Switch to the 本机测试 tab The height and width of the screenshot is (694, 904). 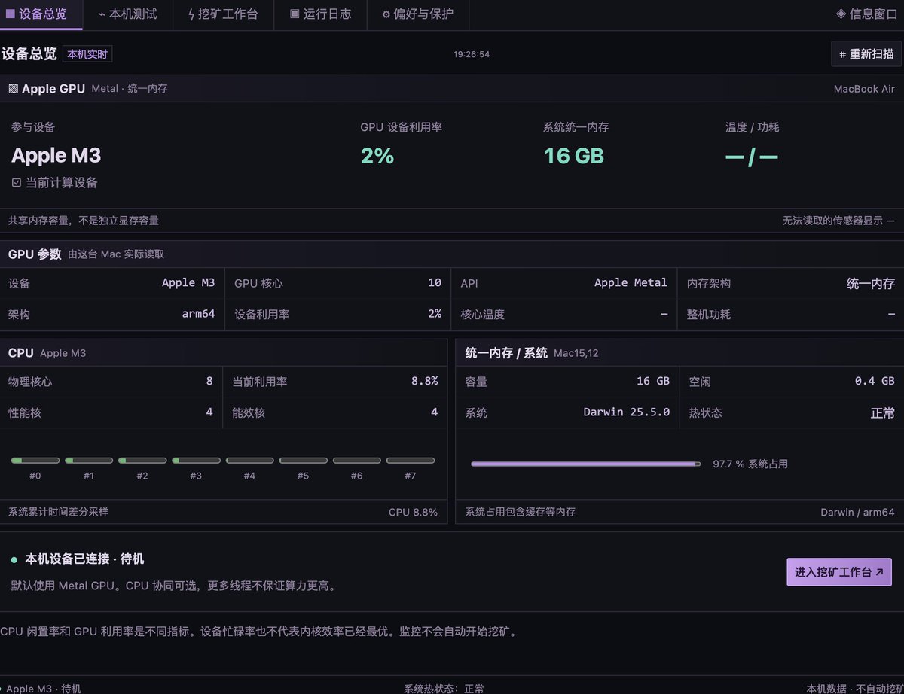coord(127,14)
